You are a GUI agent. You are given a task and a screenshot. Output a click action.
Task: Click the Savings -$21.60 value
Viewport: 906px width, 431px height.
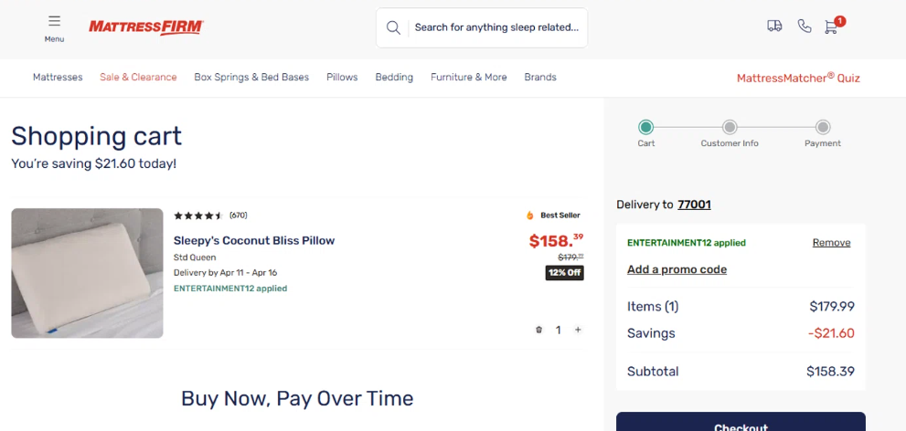(831, 333)
